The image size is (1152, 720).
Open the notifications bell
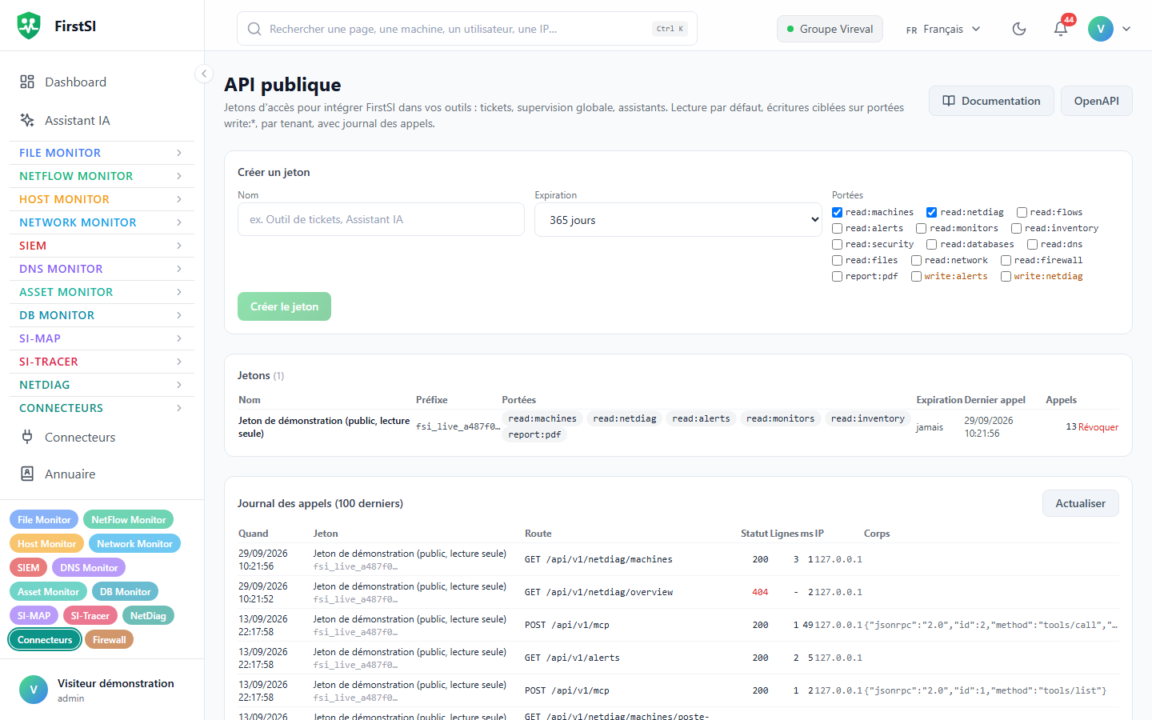click(1061, 29)
